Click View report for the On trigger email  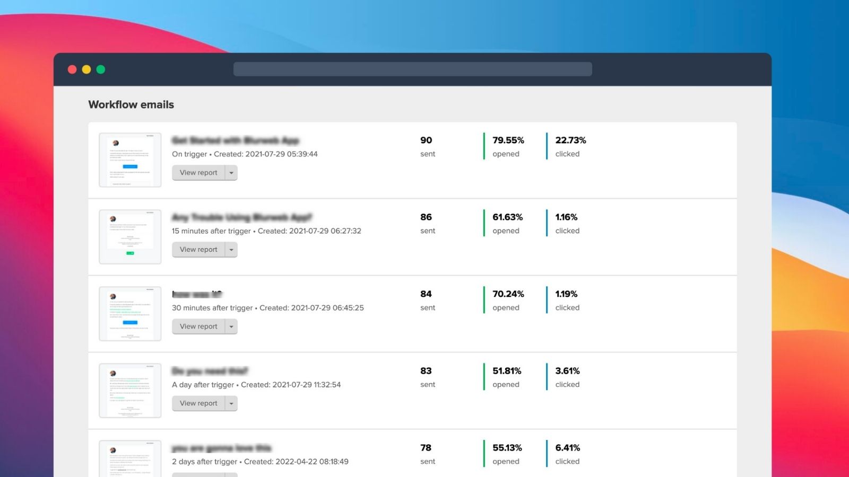[x=198, y=173]
